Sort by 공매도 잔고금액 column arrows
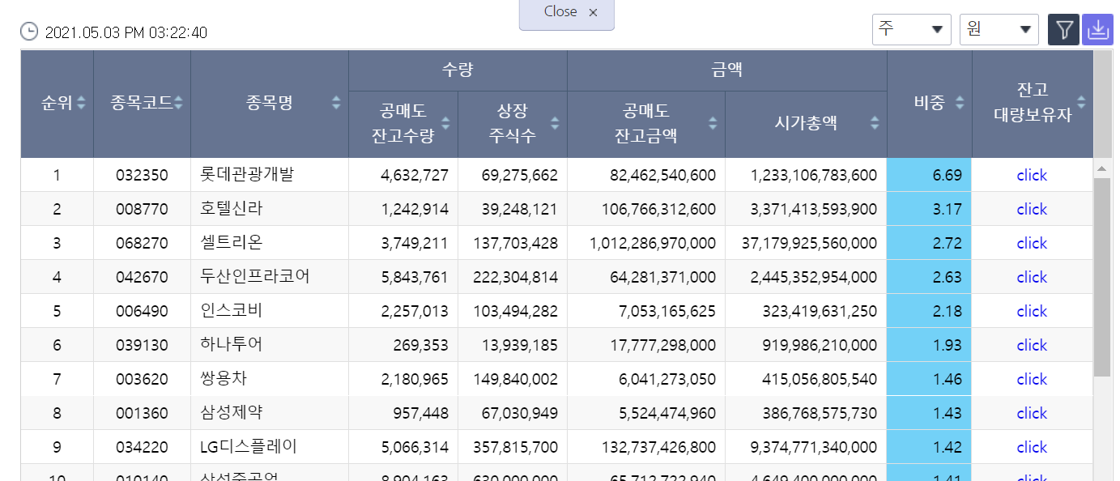The height and width of the screenshot is (481, 1120). tap(713, 123)
